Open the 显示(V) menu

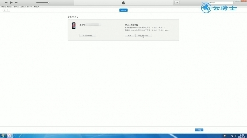click(x=16, y=7)
